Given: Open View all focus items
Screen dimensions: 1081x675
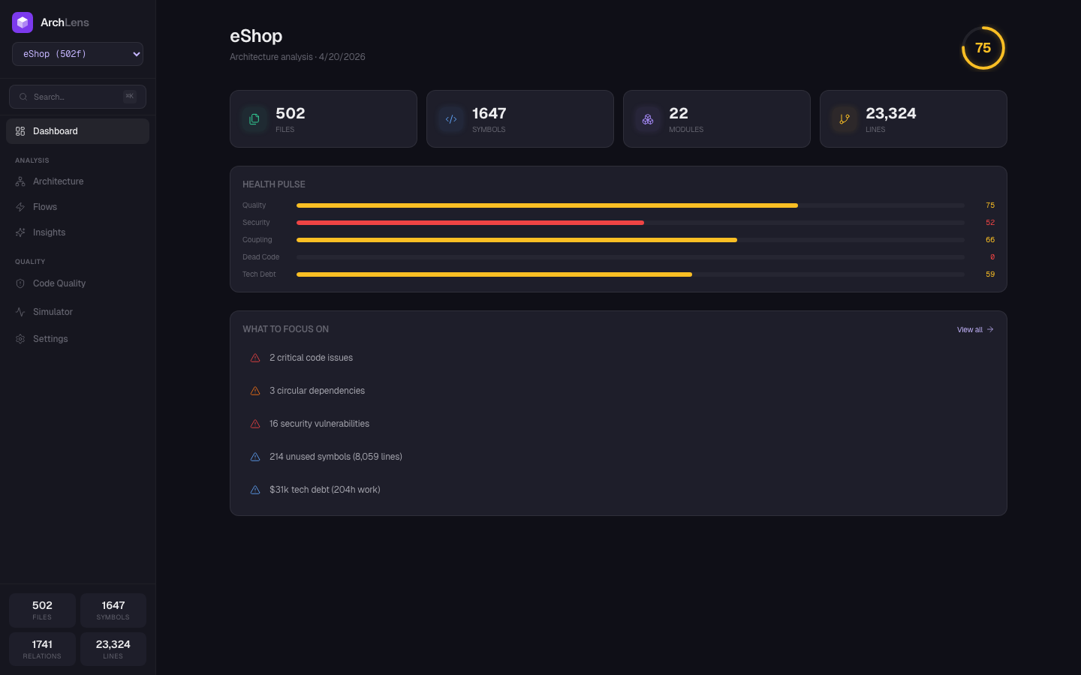Looking at the screenshot, I should 974,329.
